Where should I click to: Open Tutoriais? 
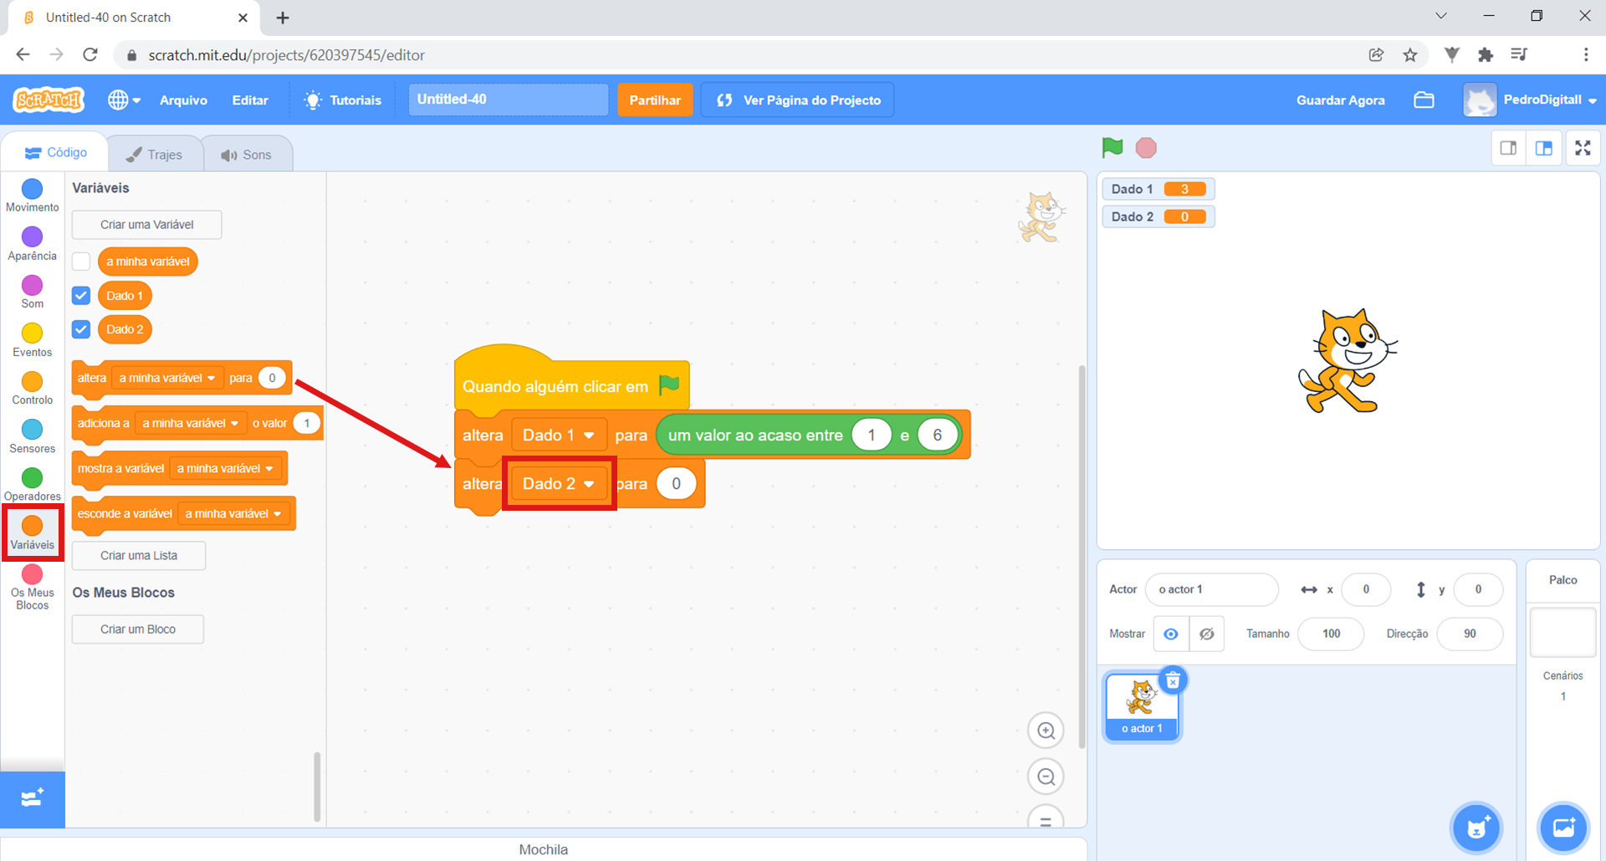343,100
